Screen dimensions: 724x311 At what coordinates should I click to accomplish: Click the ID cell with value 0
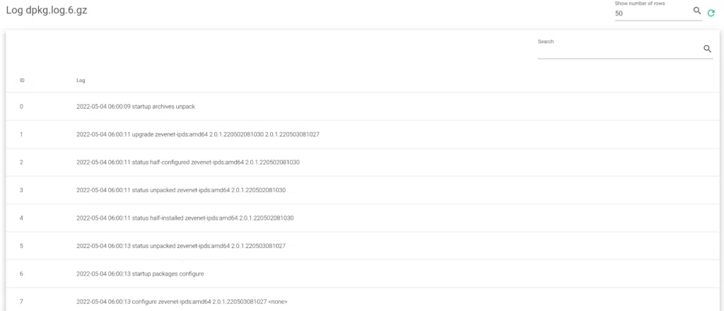[22, 107]
